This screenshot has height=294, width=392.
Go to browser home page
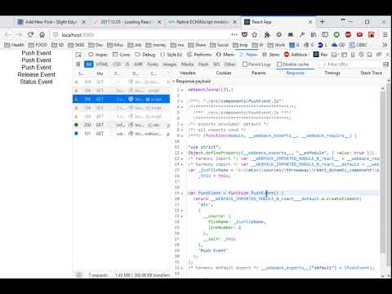(x=42, y=34)
